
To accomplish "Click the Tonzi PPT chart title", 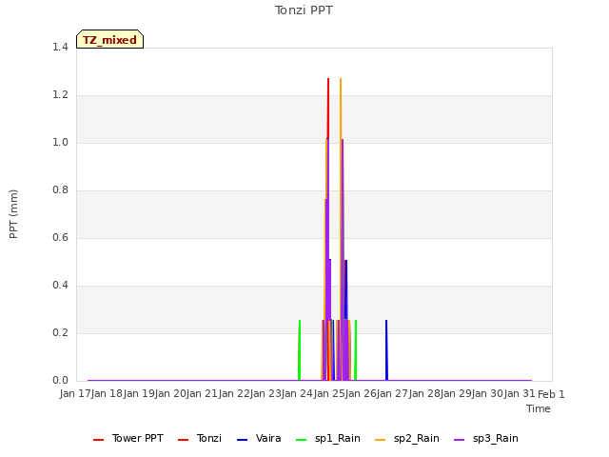I will [x=304, y=10].
